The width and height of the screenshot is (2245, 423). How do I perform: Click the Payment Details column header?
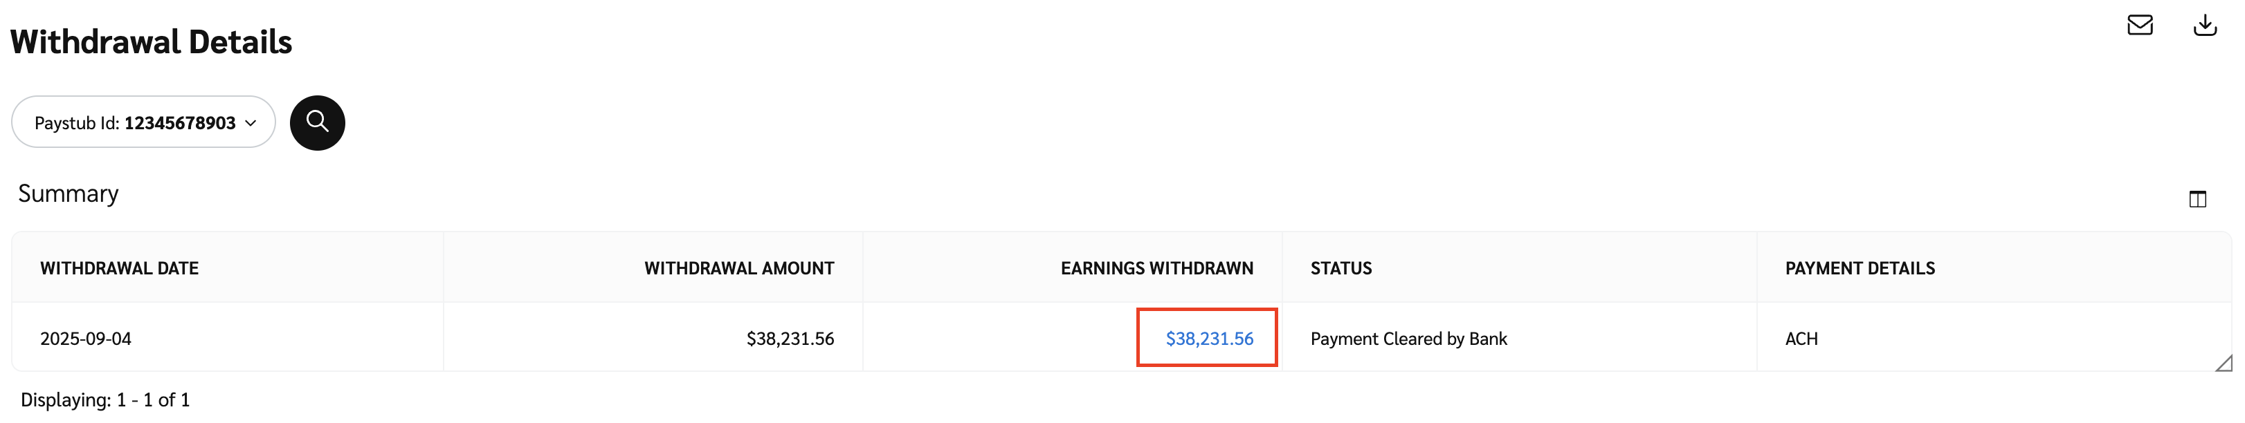click(x=1859, y=268)
